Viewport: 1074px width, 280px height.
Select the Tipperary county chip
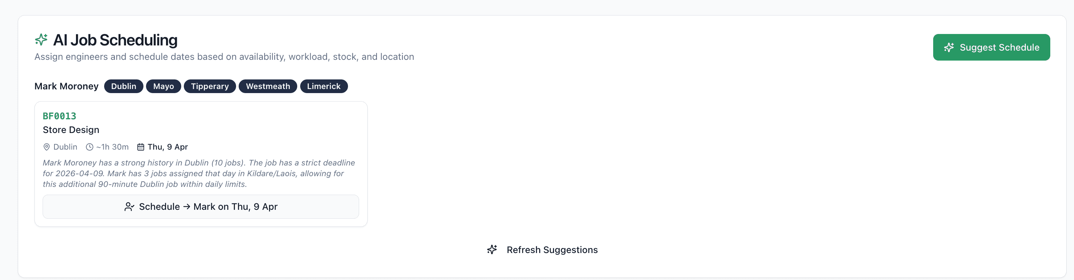click(210, 86)
